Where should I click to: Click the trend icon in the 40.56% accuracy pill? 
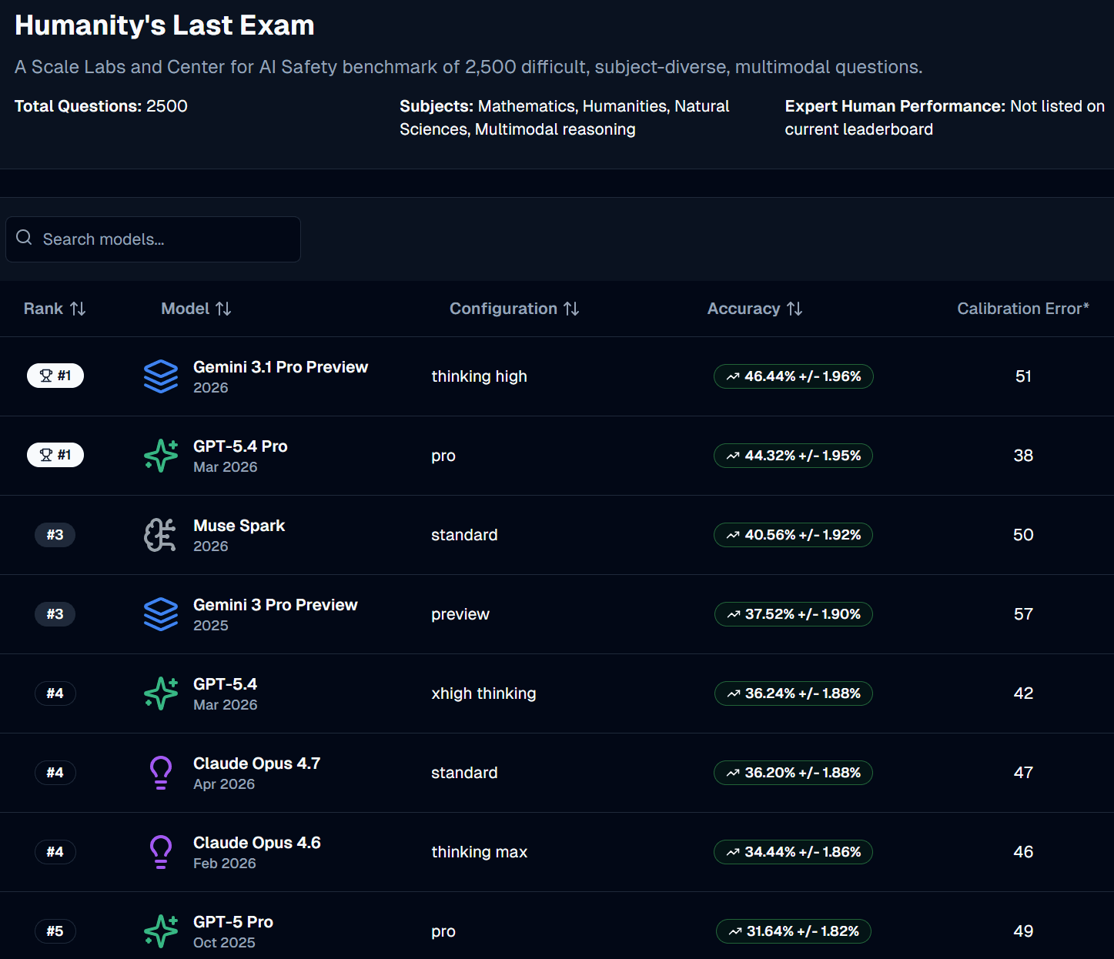[x=733, y=536]
